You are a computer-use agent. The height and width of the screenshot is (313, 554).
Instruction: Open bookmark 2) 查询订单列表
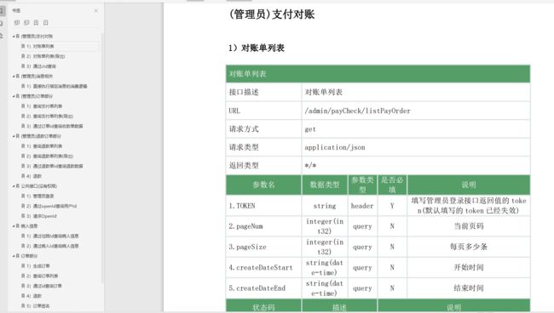pyautogui.click(x=39, y=276)
